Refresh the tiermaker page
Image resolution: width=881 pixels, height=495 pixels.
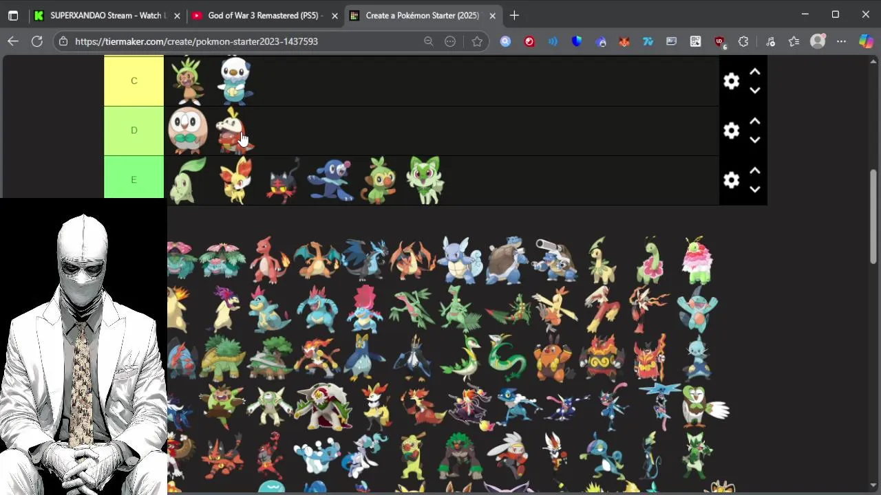tap(37, 41)
